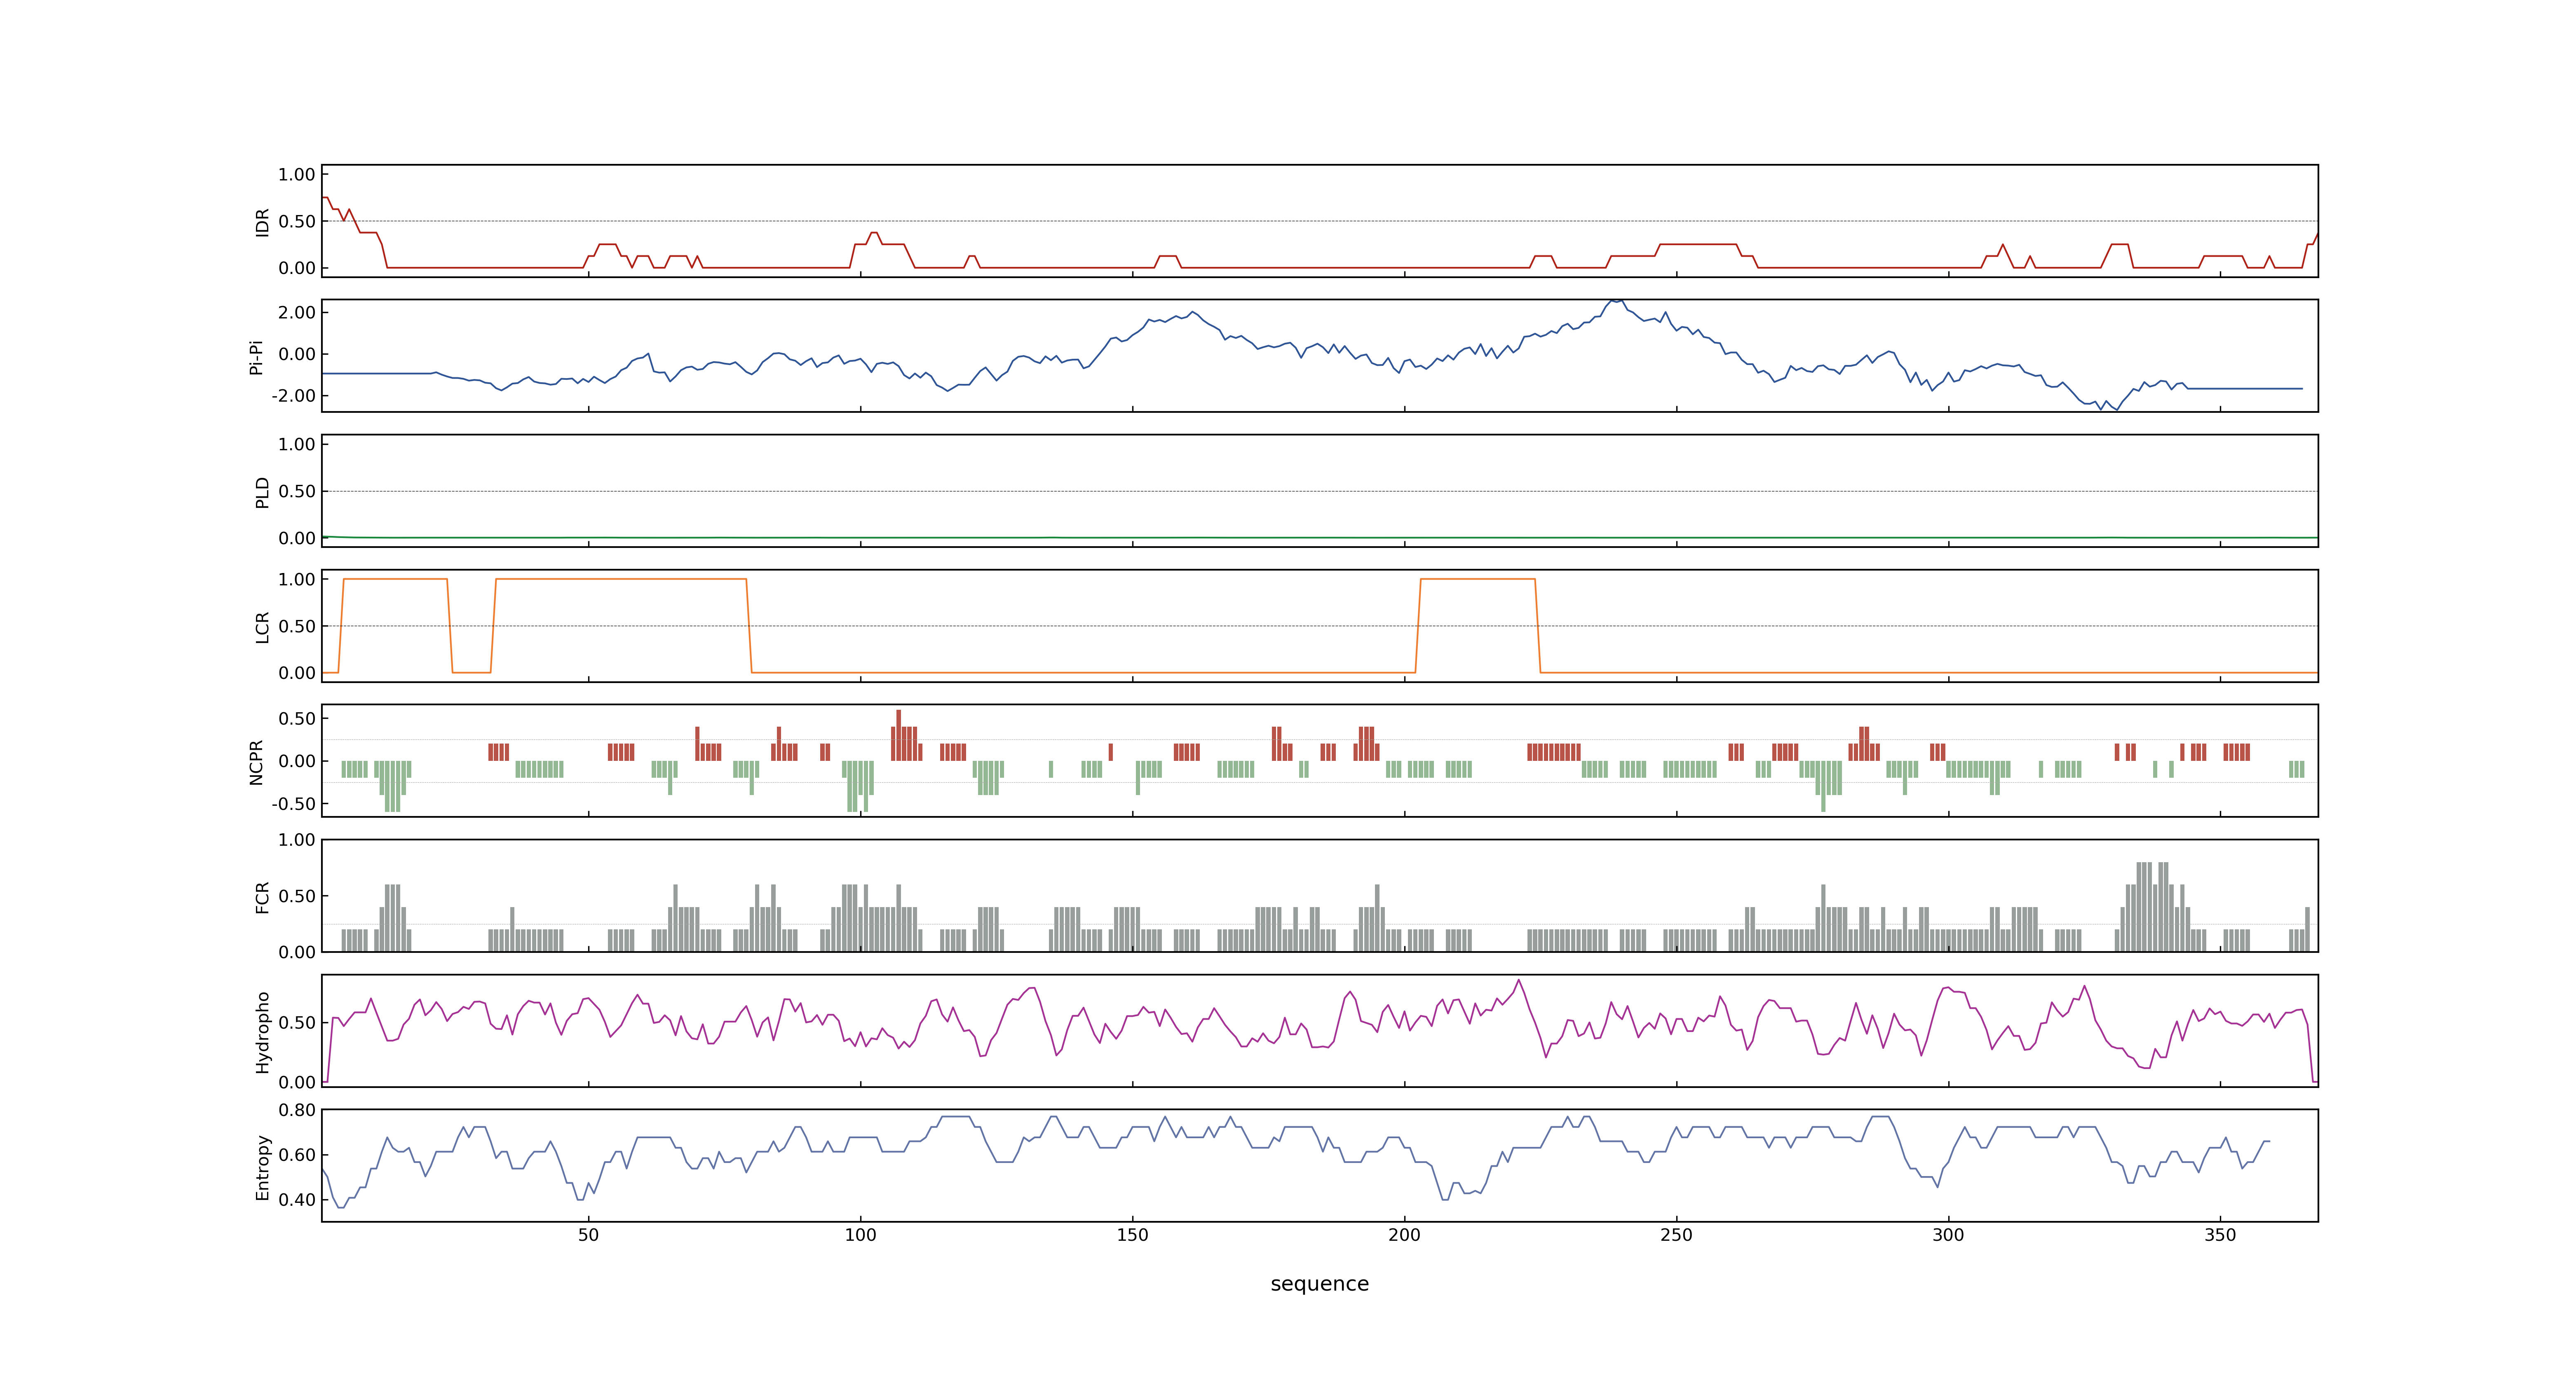Click the x-axis tick label 200

(1404, 1235)
